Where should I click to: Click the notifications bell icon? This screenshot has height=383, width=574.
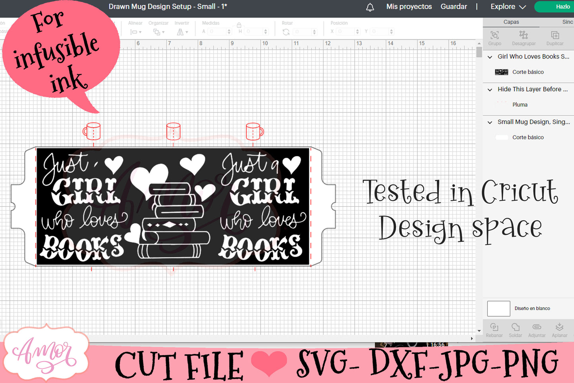370,7
